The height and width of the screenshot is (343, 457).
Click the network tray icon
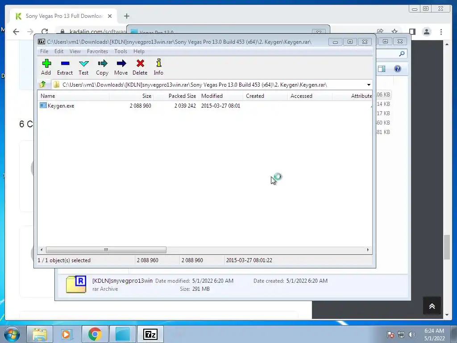401,335
